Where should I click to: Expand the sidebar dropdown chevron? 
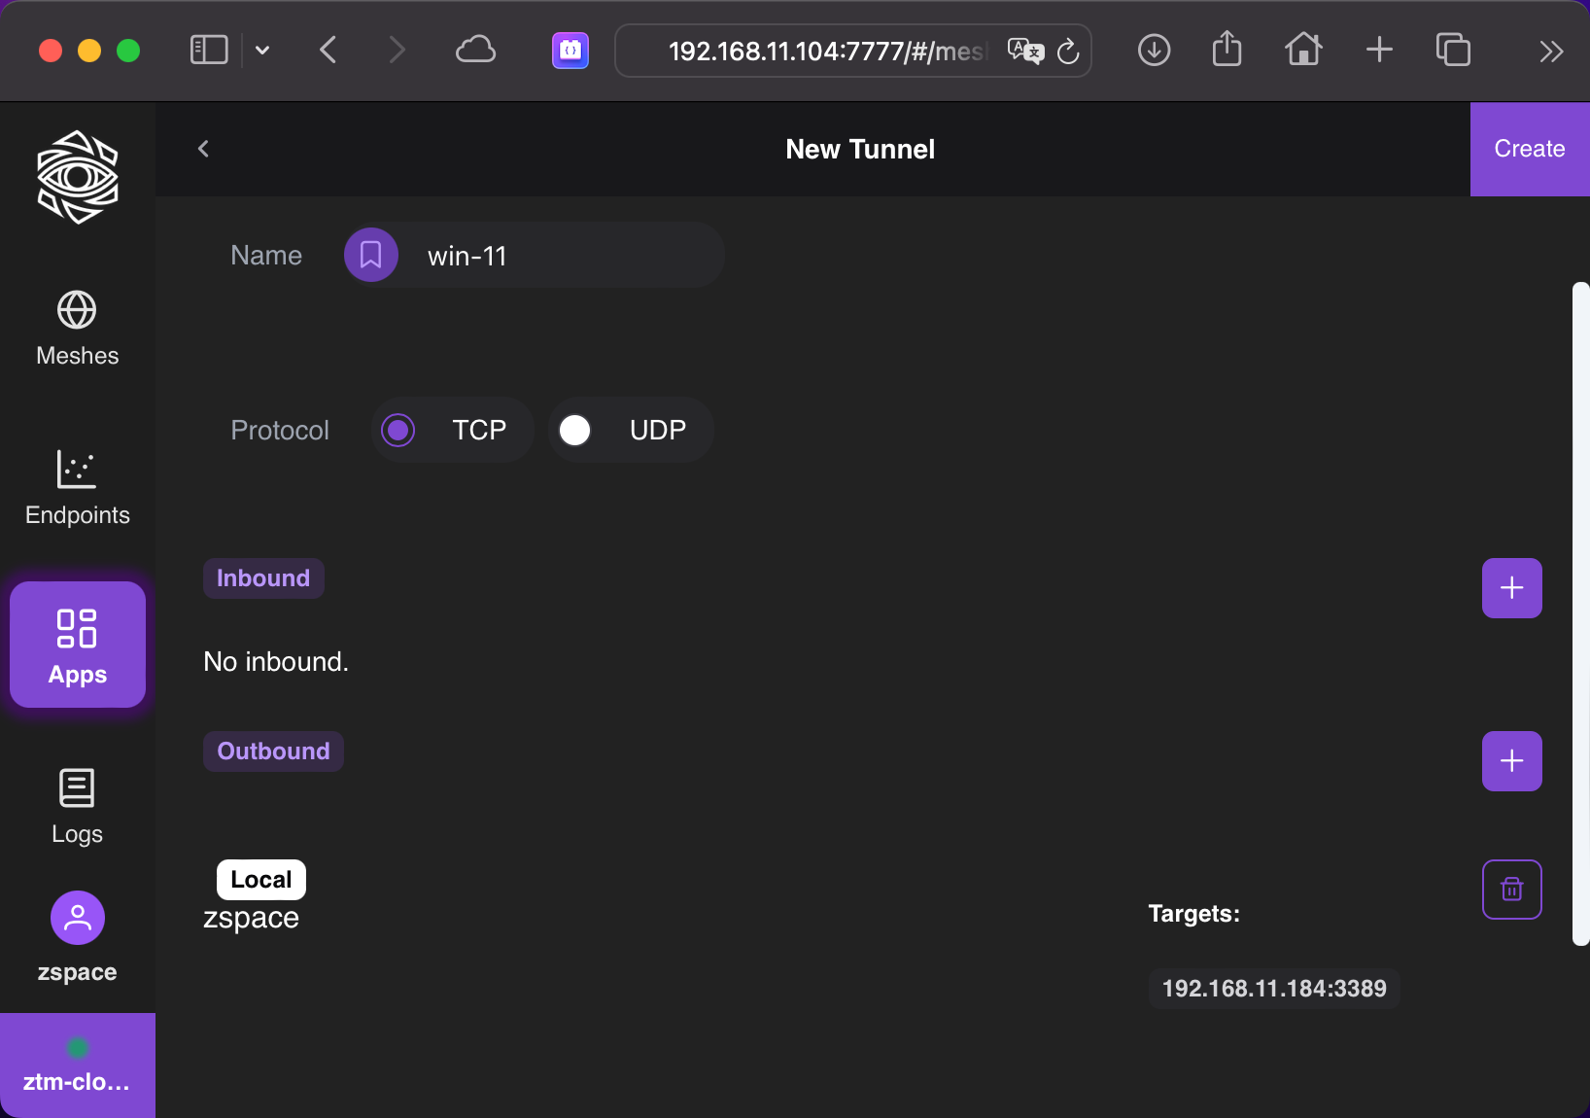point(262,50)
